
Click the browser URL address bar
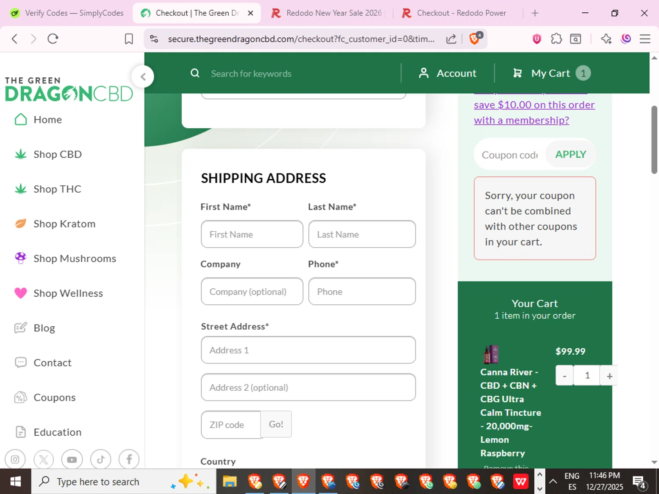pyautogui.click(x=301, y=39)
